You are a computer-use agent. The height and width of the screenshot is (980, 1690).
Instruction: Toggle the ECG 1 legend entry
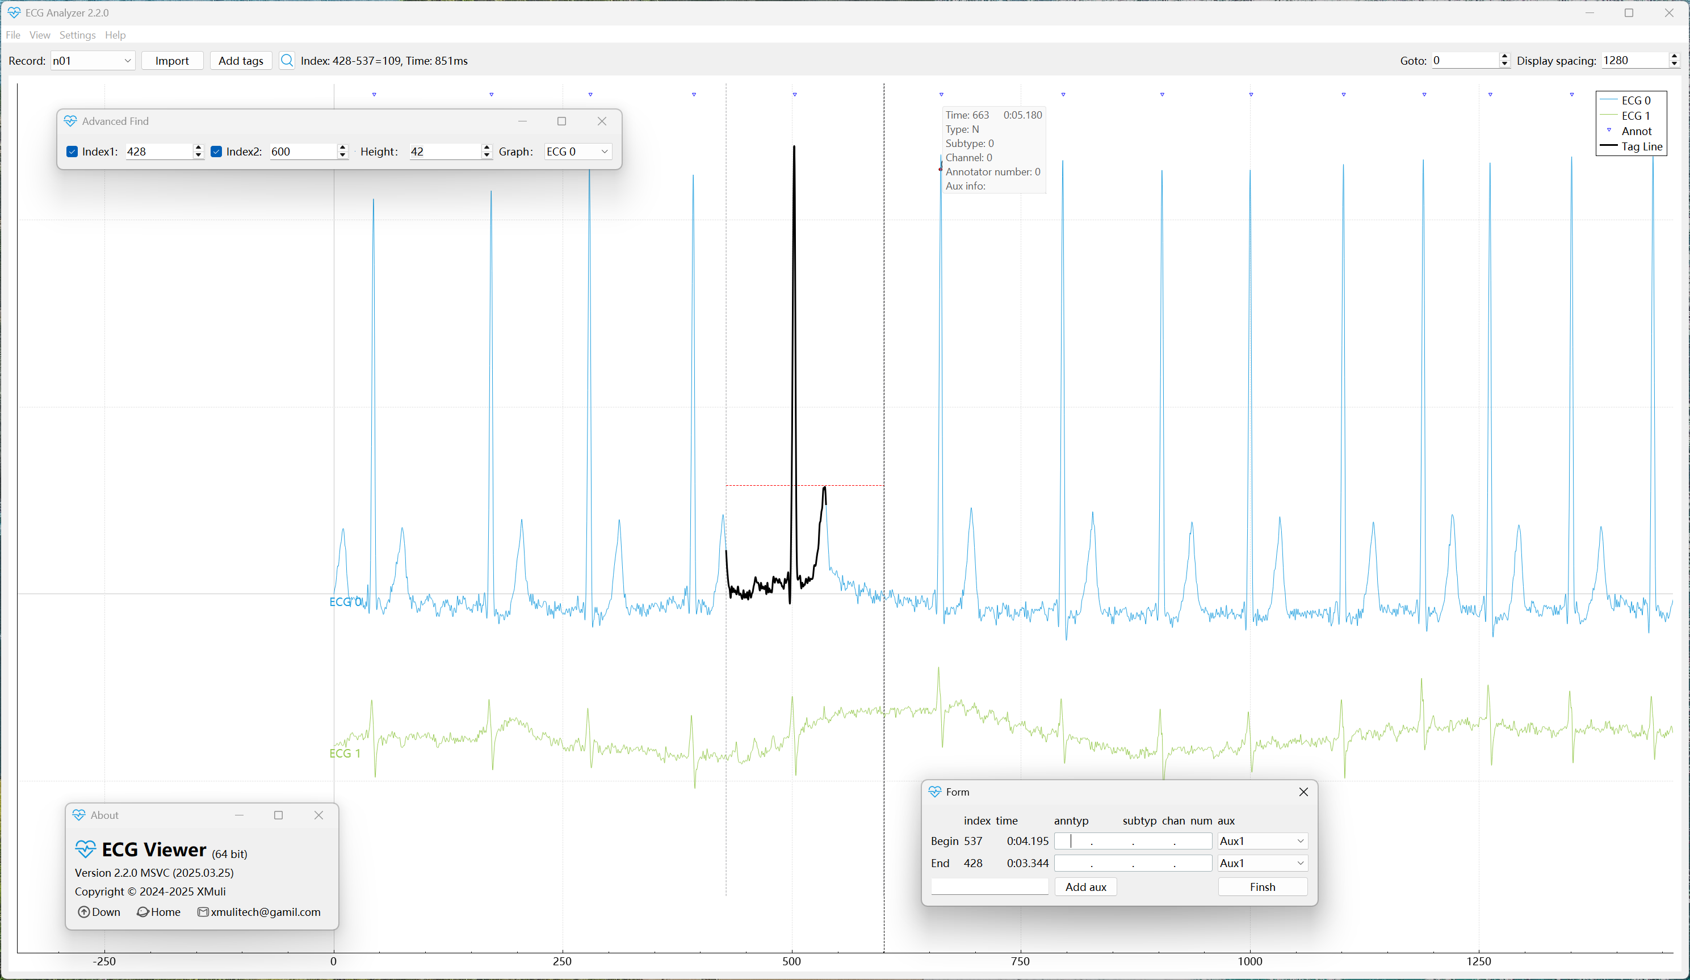coord(1635,116)
